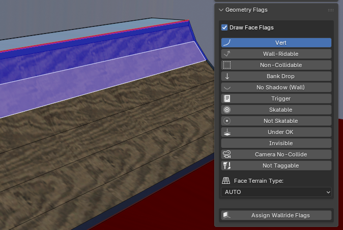The image size is (343, 230).
Task: Click the Non-Collidable dashed square icon
Action: (x=227, y=65)
